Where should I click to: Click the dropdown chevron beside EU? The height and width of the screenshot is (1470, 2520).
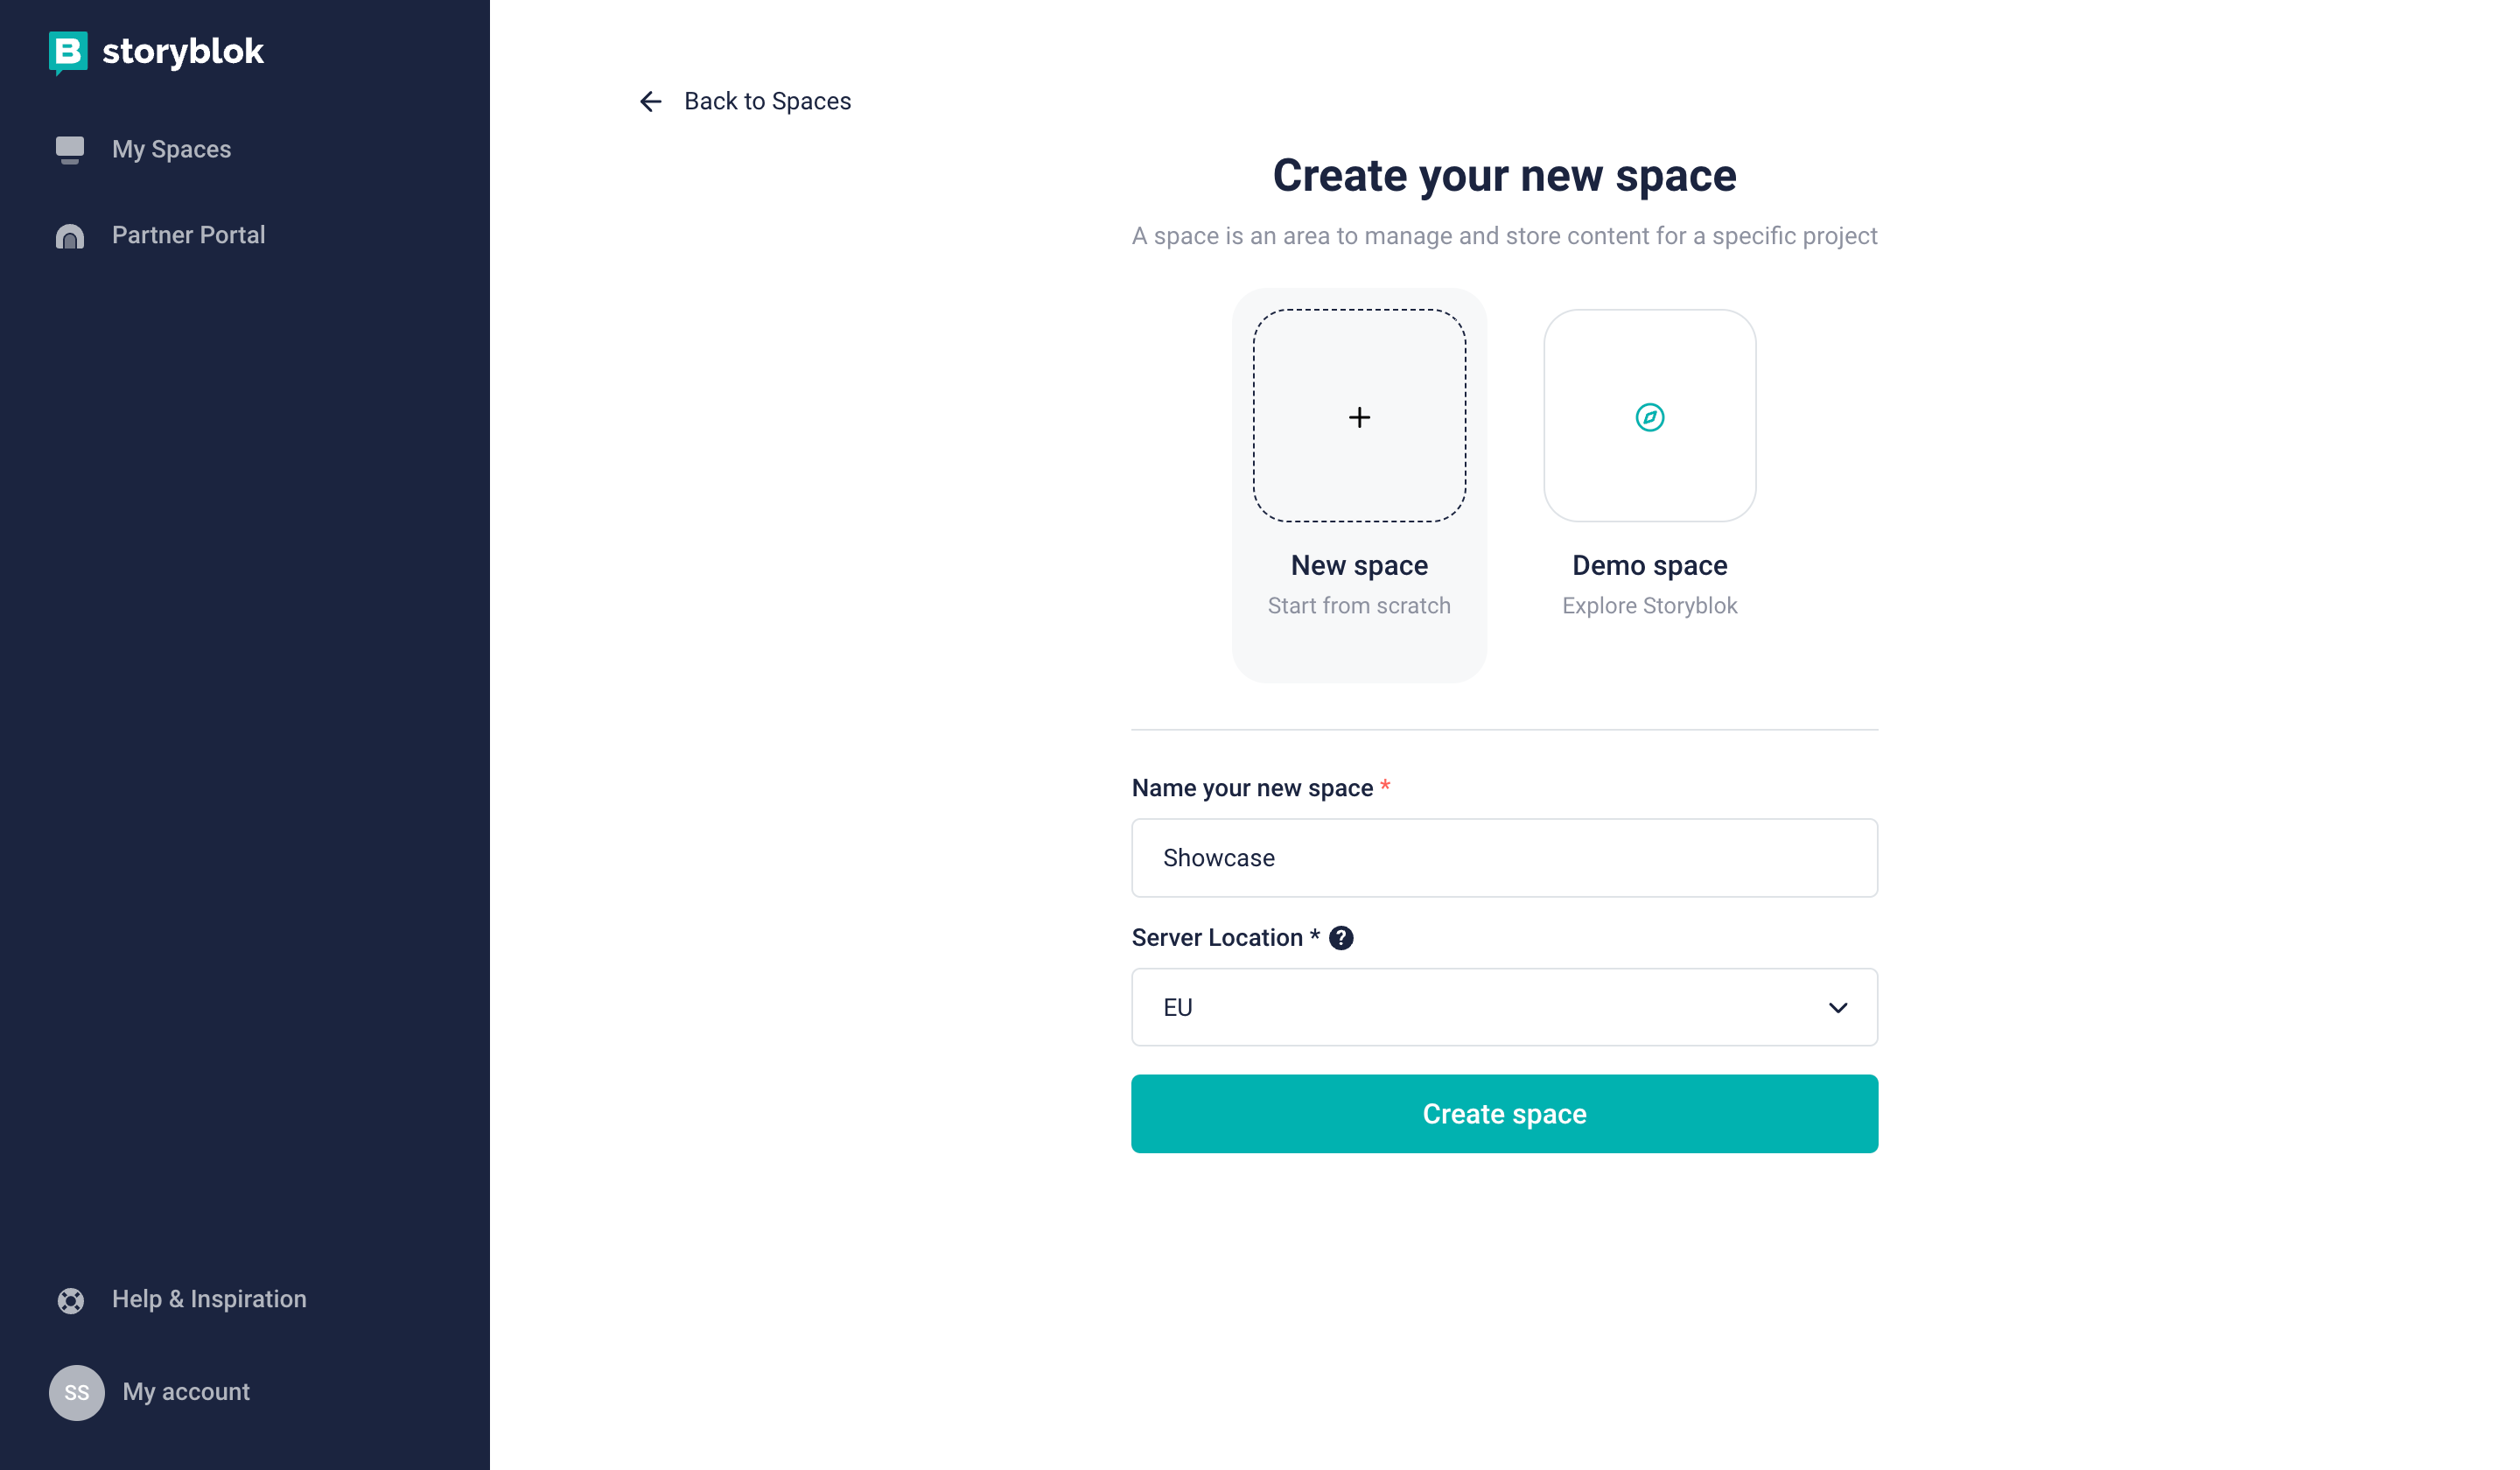tap(1837, 1008)
